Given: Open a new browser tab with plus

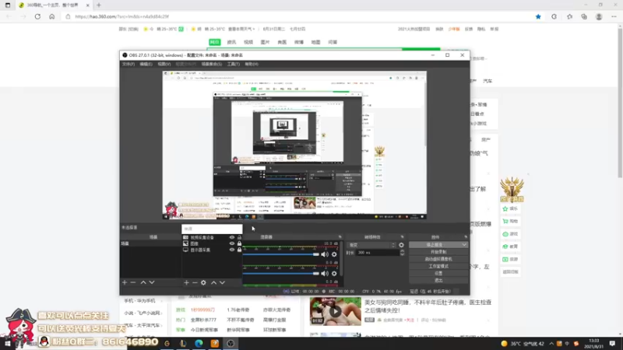Looking at the screenshot, I should [x=99, y=5].
